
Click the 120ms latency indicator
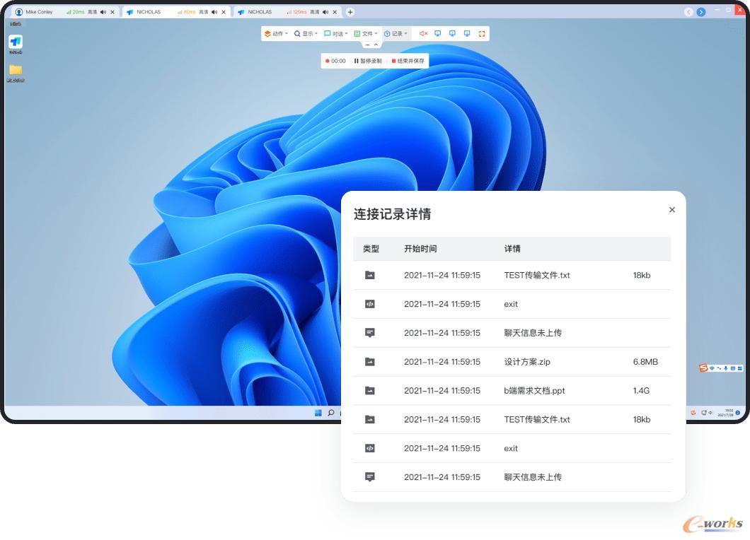point(297,12)
